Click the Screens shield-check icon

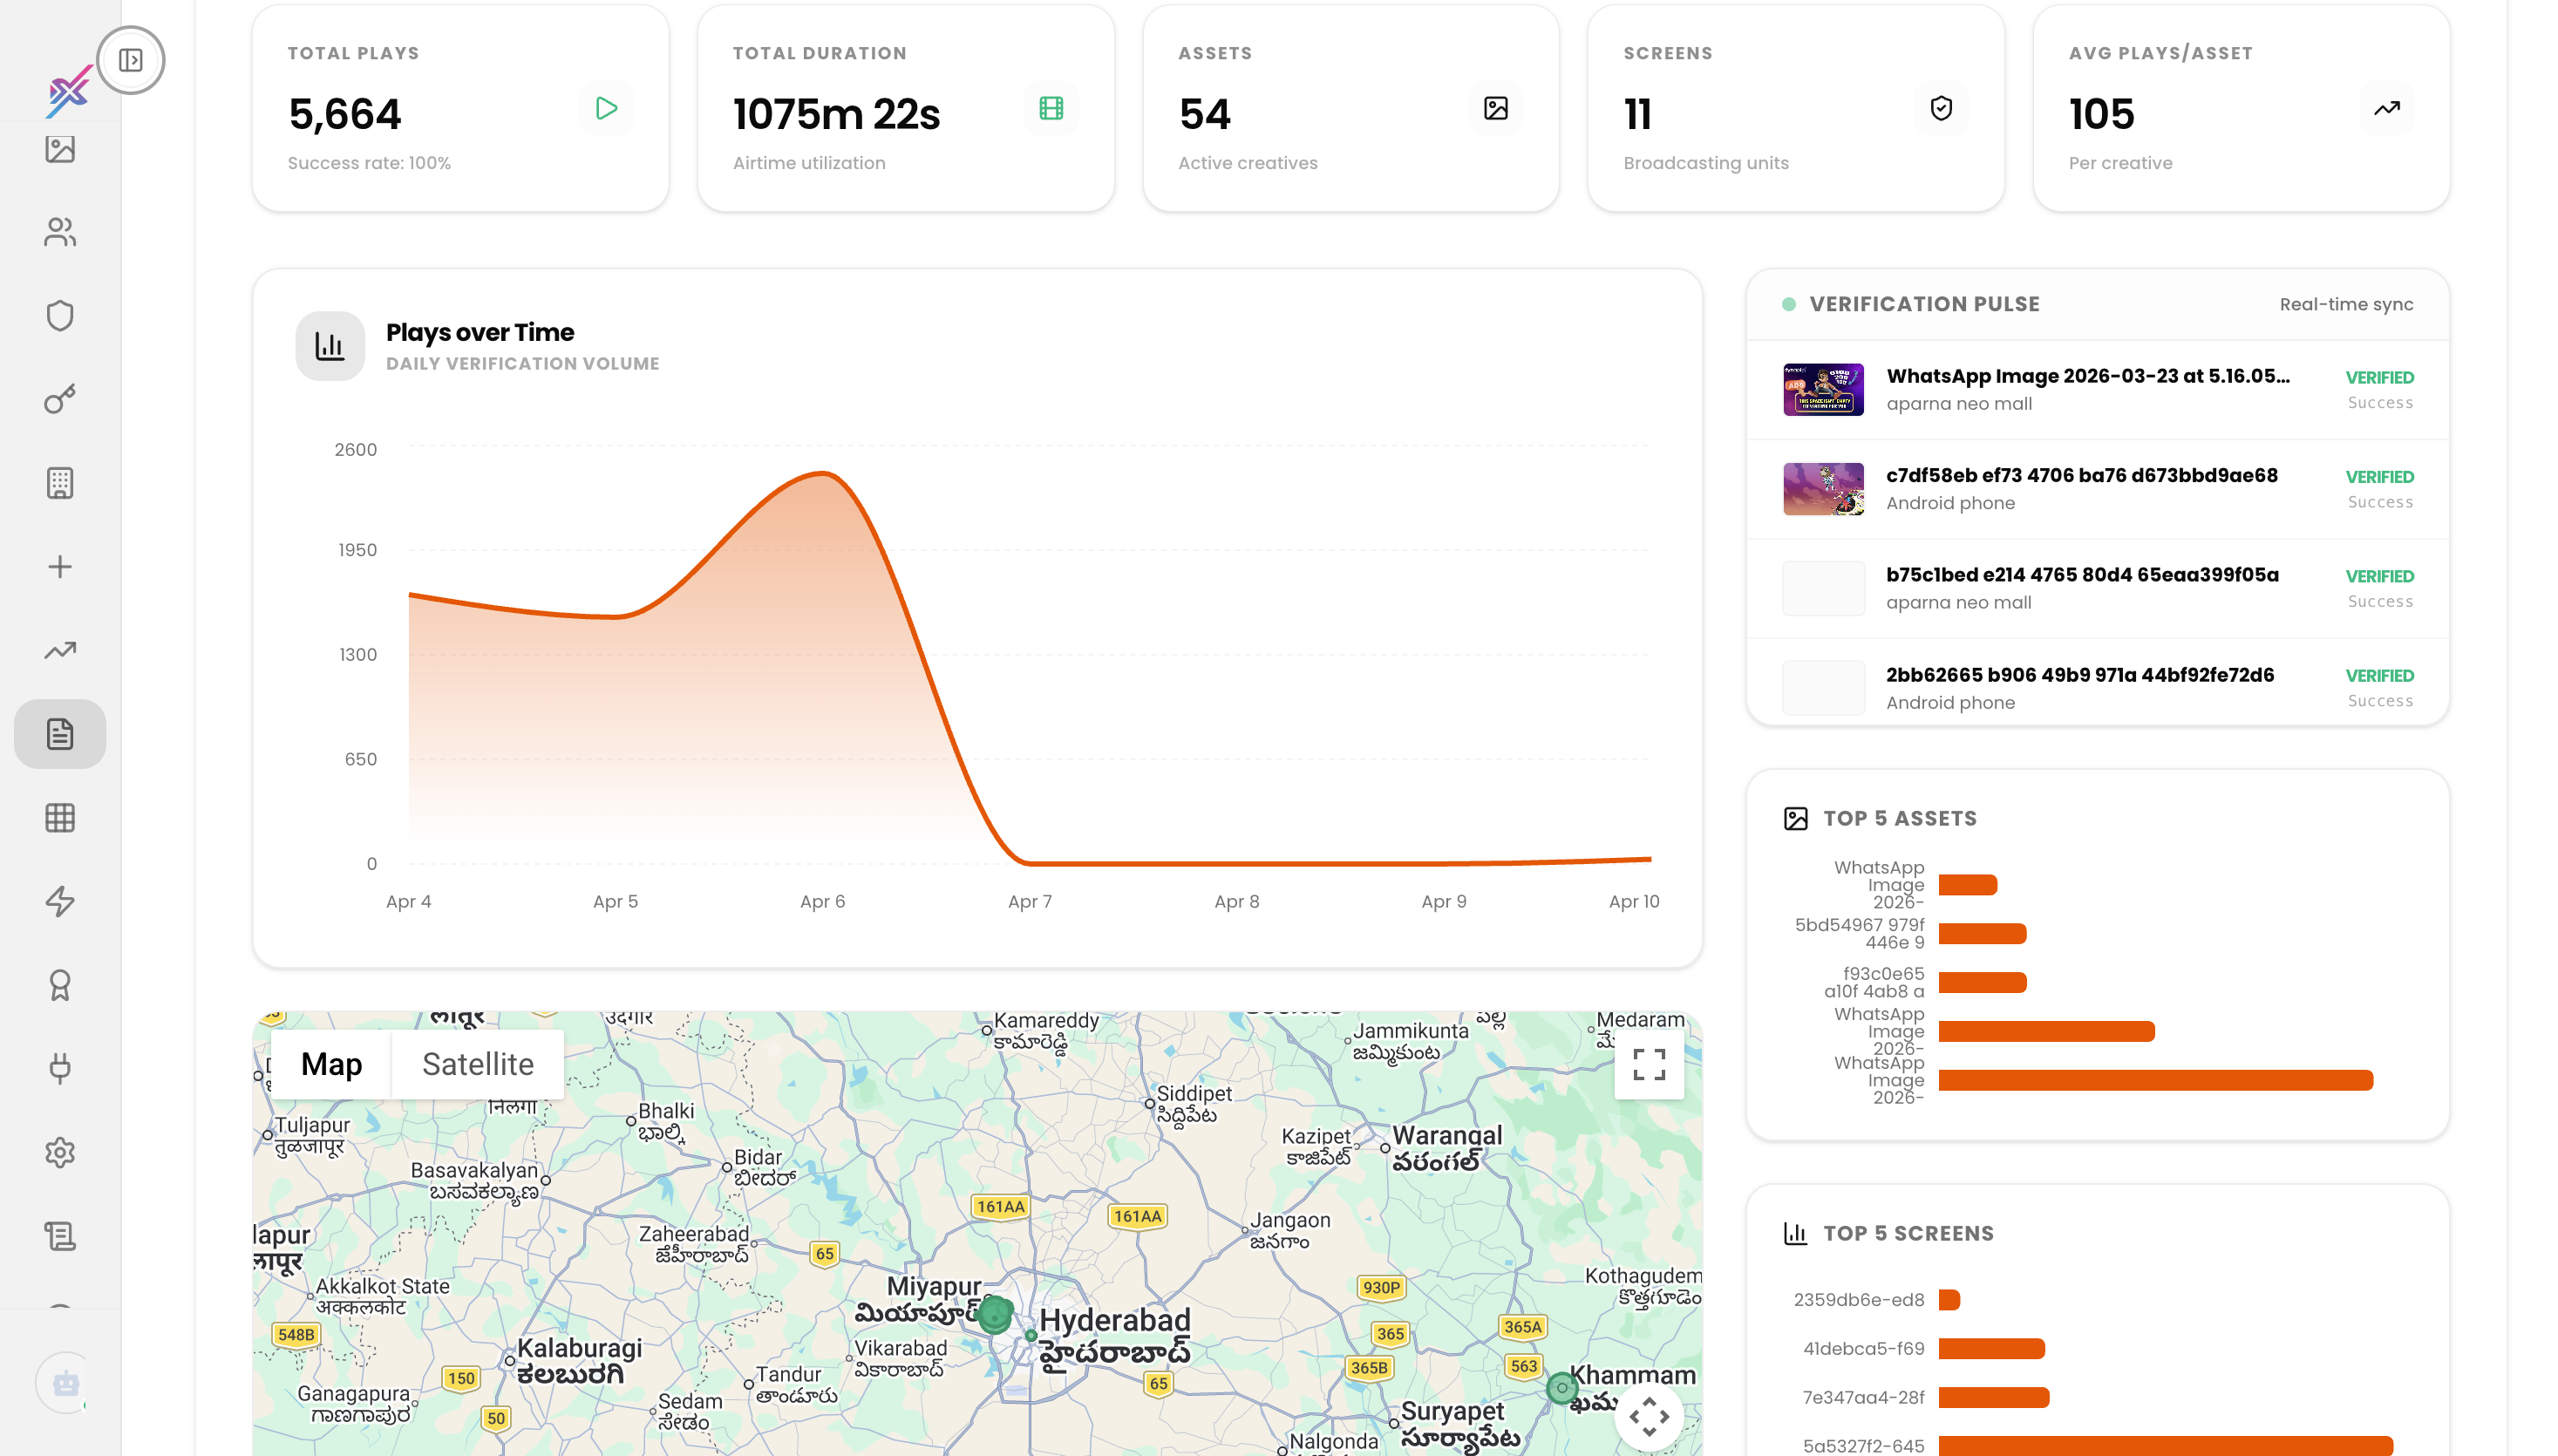click(1941, 108)
